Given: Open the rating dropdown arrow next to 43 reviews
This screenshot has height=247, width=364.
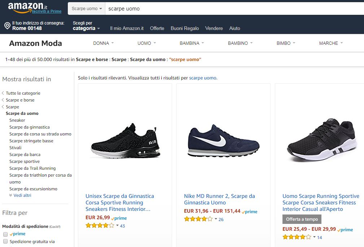Looking at the screenshot, I should click(117, 225).
